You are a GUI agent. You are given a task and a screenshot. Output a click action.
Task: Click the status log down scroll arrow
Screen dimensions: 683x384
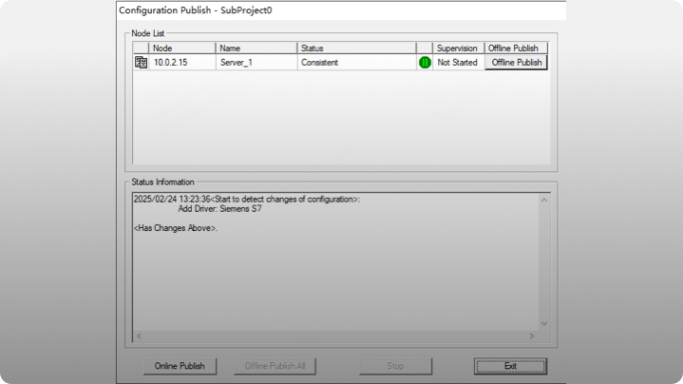(544, 323)
